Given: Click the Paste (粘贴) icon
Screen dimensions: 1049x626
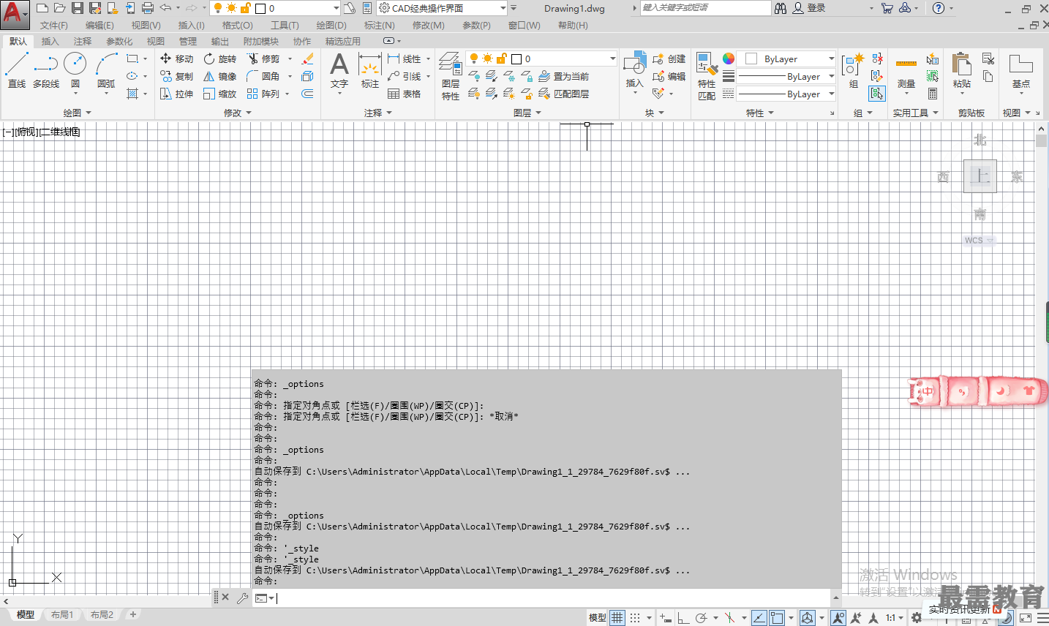Looking at the screenshot, I should pyautogui.click(x=962, y=72).
